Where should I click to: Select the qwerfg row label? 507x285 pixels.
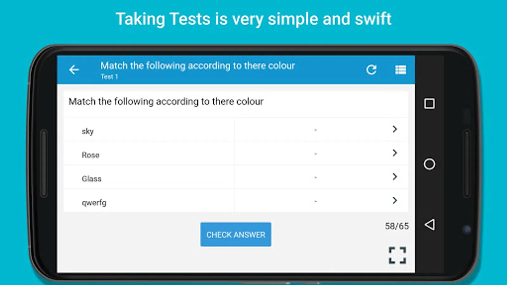click(x=94, y=202)
